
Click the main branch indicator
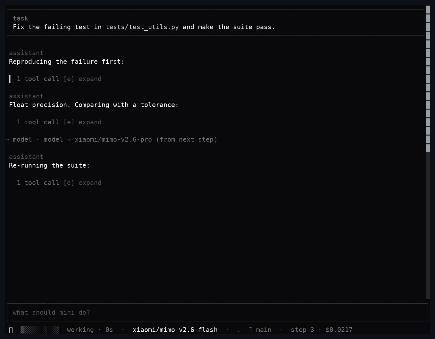pos(264,330)
